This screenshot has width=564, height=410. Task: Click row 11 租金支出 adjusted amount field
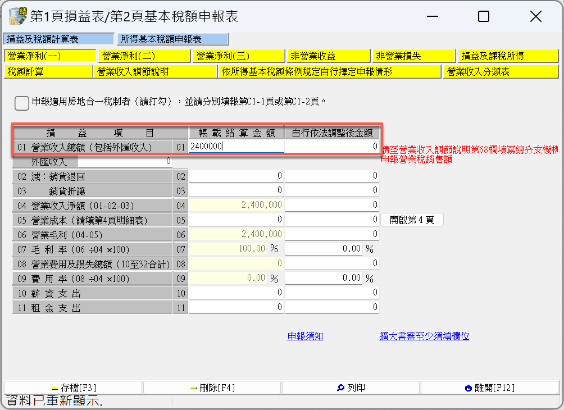click(x=331, y=308)
